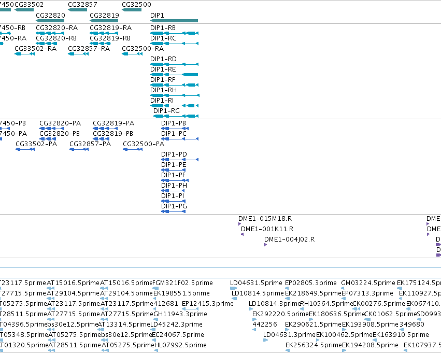The height and width of the screenshot is (353, 441).
Task: Click the DIP1-RB transcript
Action: coord(174,33)
